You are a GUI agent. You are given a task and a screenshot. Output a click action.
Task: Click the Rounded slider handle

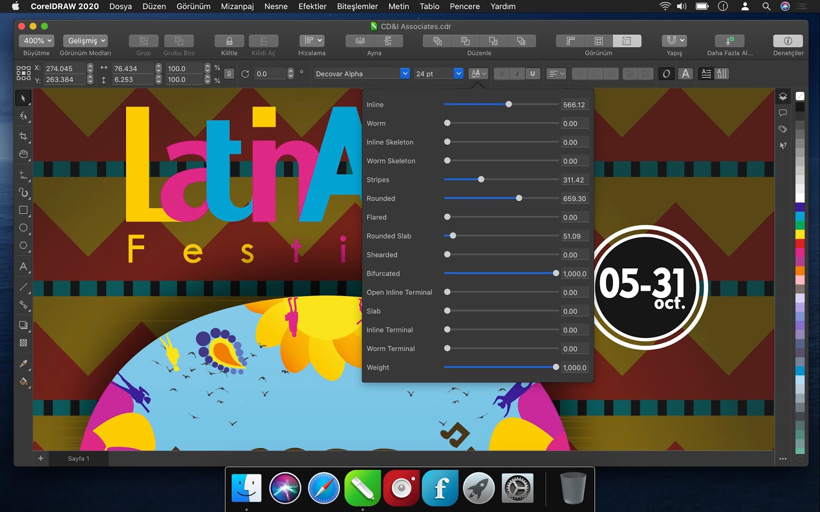(519, 198)
